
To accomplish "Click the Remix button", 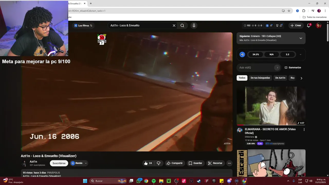I will 77,163.
